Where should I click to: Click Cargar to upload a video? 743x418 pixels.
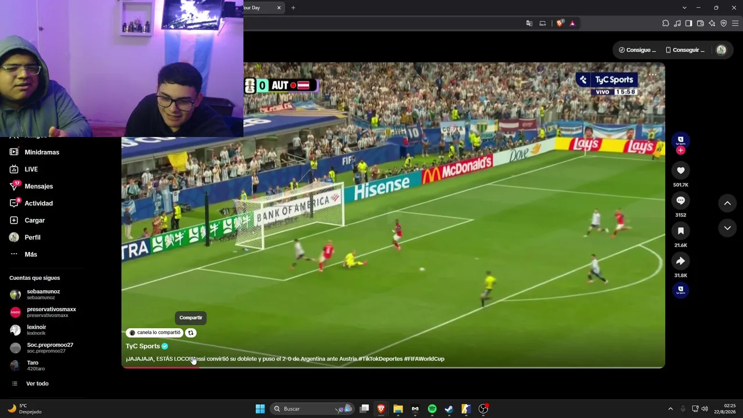click(x=27, y=220)
